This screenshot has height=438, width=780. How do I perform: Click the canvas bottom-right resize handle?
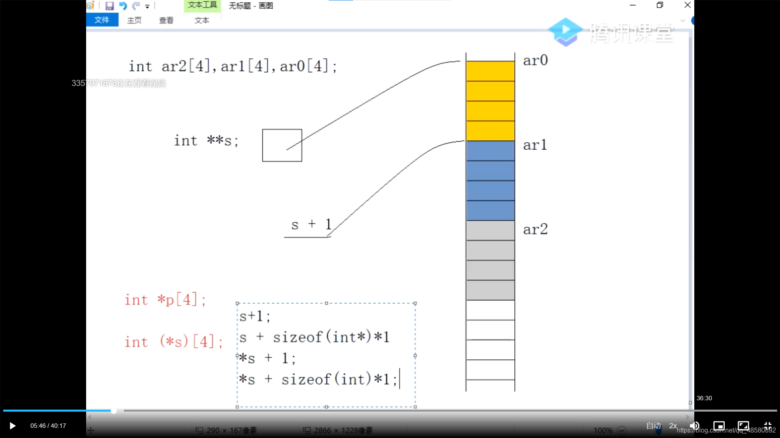(x=690, y=403)
